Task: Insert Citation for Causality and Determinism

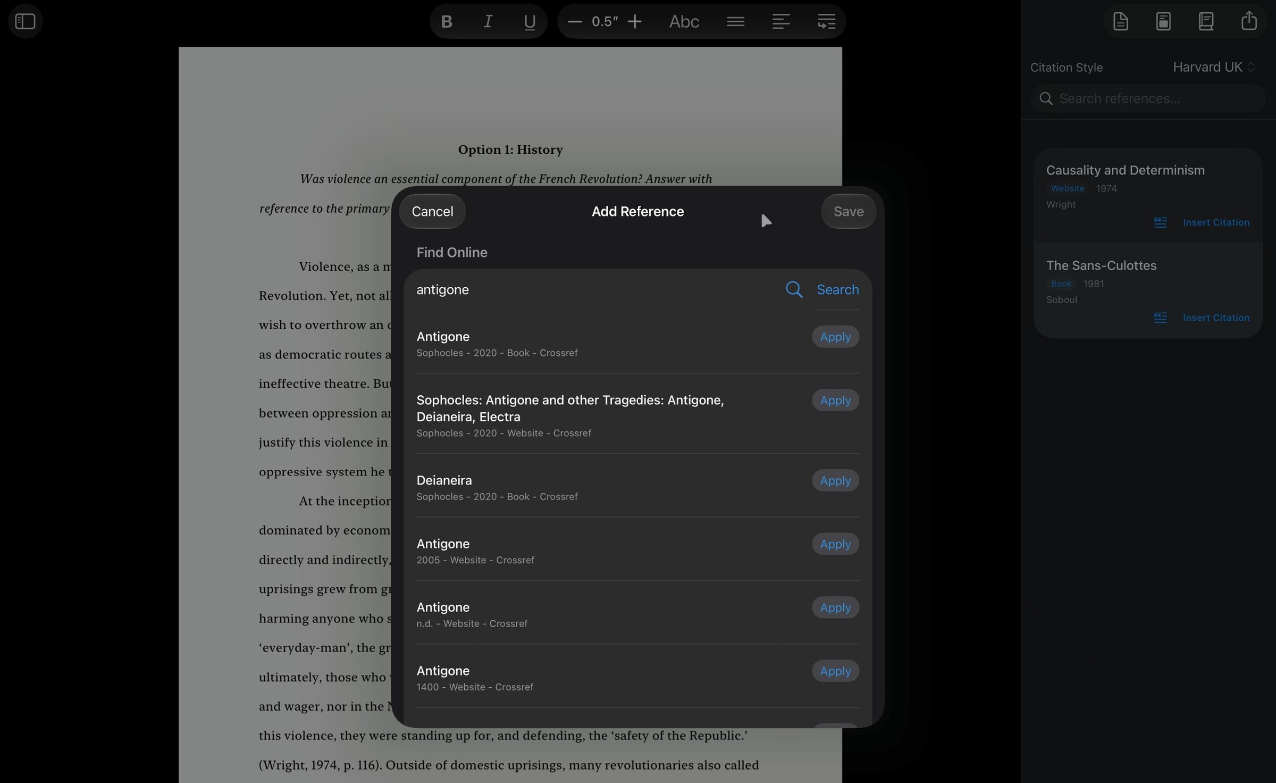Action: click(x=1216, y=222)
